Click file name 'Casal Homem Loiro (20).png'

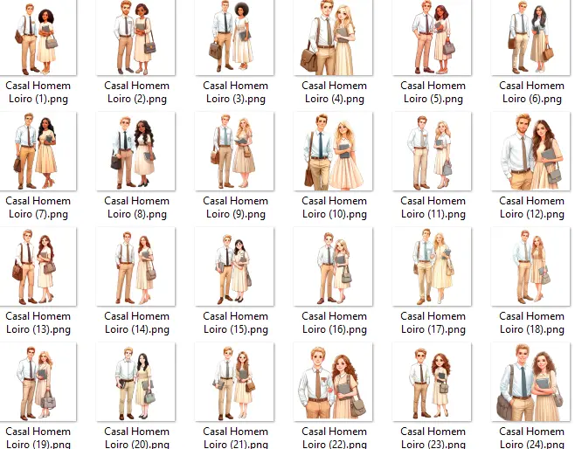pos(137,438)
